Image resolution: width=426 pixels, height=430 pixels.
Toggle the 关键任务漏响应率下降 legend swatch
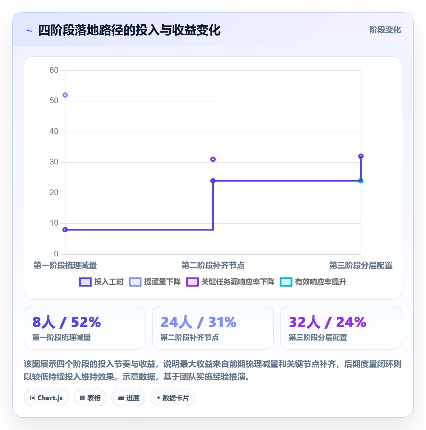(192, 282)
